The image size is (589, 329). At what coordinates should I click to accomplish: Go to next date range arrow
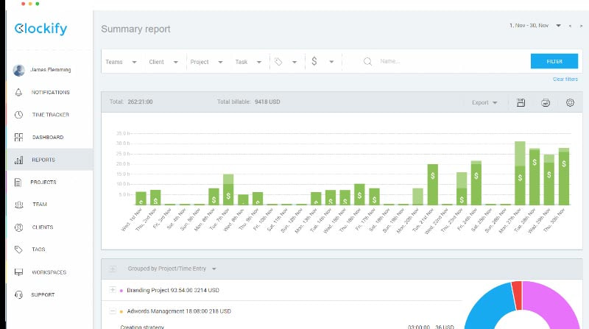pos(581,26)
